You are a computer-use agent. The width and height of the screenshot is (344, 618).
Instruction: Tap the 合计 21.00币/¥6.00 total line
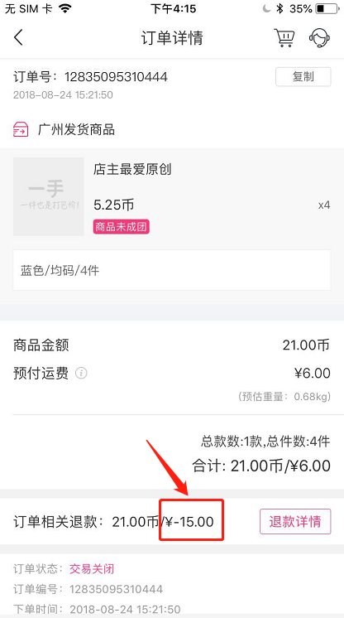[x=261, y=466]
